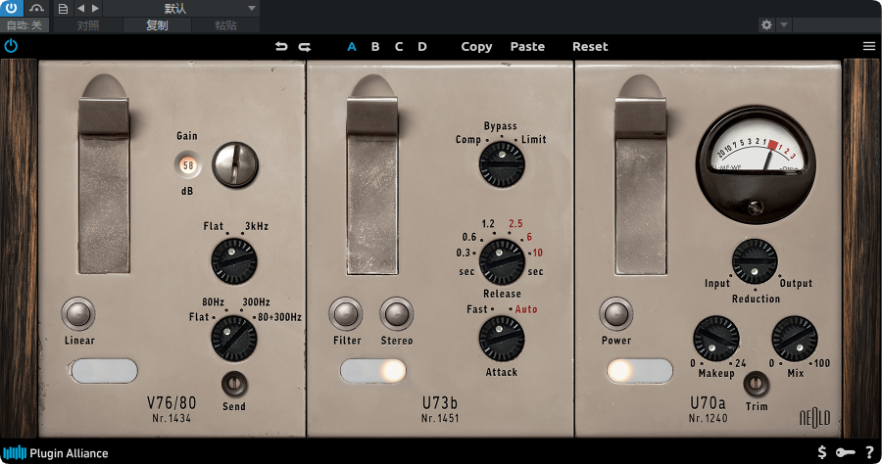Select settings slot A
The height and width of the screenshot is (464, 882).
pos(352,47)
